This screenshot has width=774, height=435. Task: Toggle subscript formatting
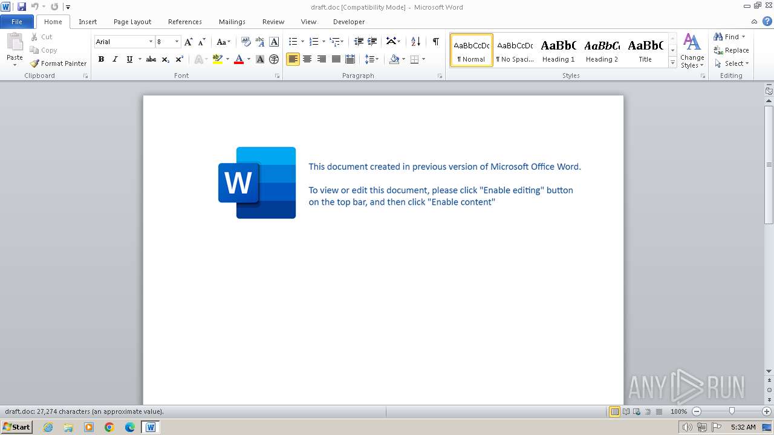[166, 59]
